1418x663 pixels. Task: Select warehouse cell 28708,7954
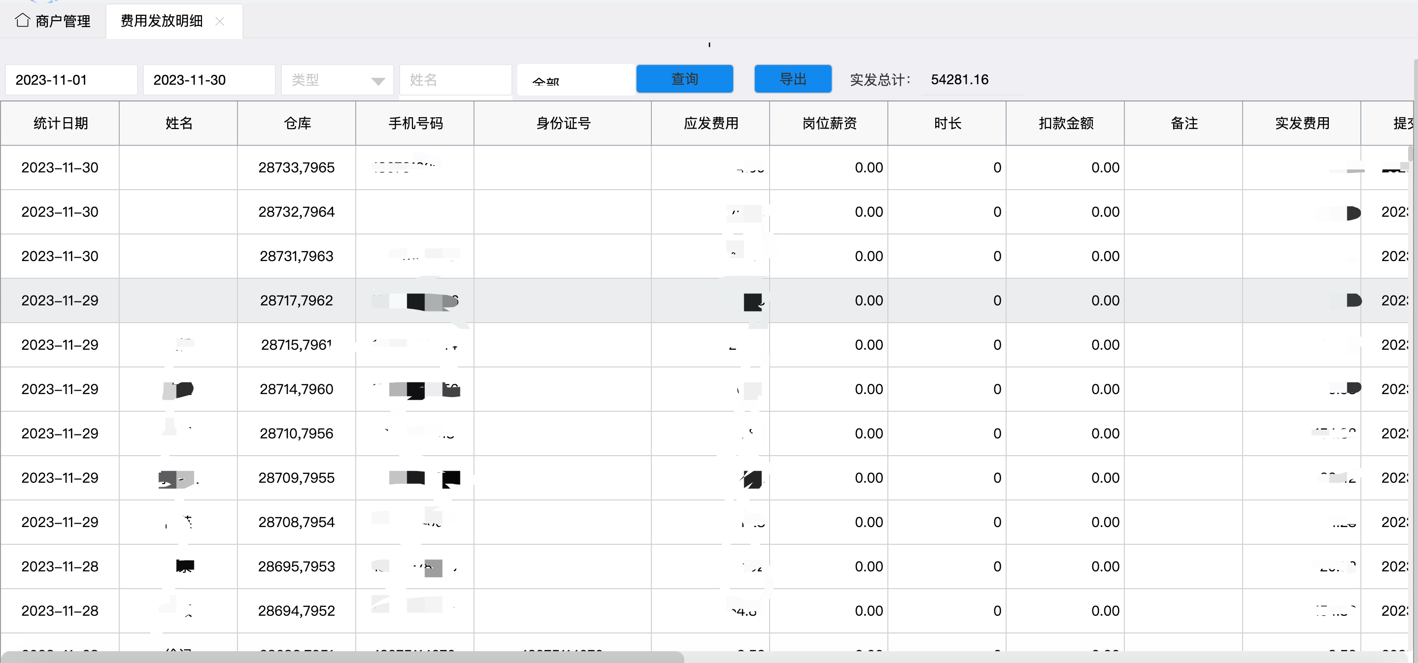point(297,522)
